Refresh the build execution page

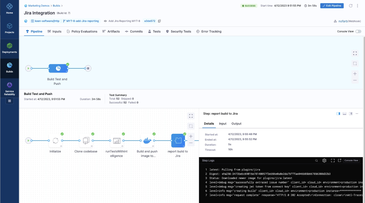coord(350,6)
